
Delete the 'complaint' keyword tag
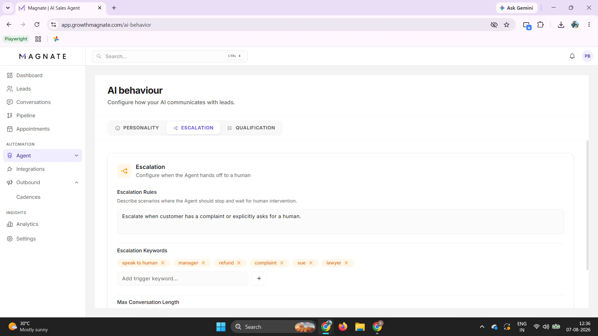coord(282,263)
